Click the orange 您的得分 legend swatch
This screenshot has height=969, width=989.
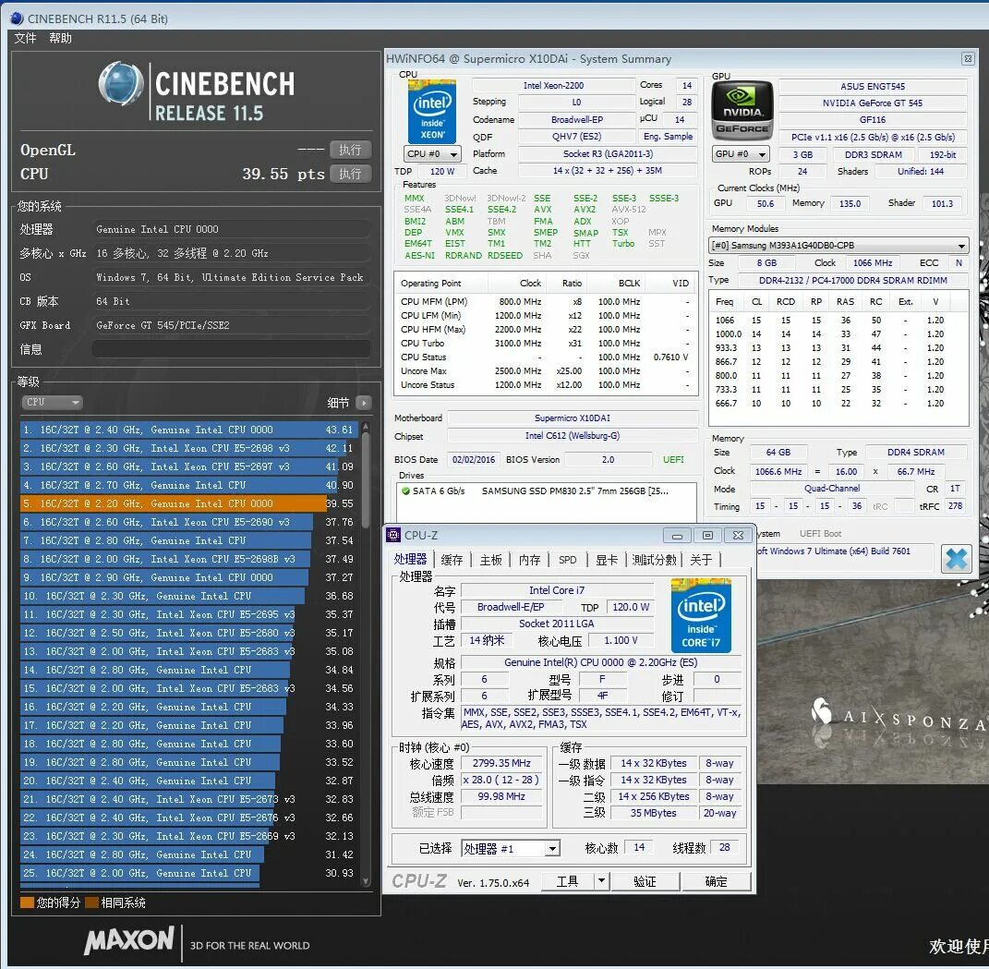click(x=27, y=902)
